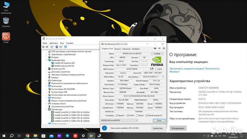Viewport: 247px width, 139px height.
Task: Click the language indicator РУС in tray
Action: click(224, 136)
